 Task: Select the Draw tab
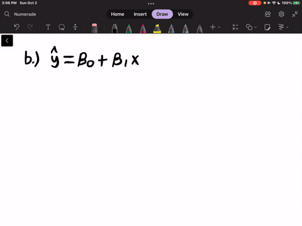click(162, 14)
